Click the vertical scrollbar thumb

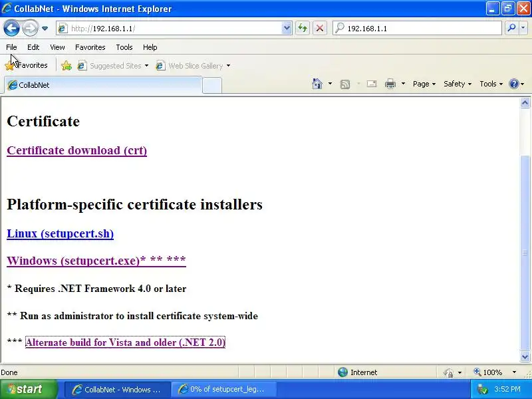pos(525,253)
